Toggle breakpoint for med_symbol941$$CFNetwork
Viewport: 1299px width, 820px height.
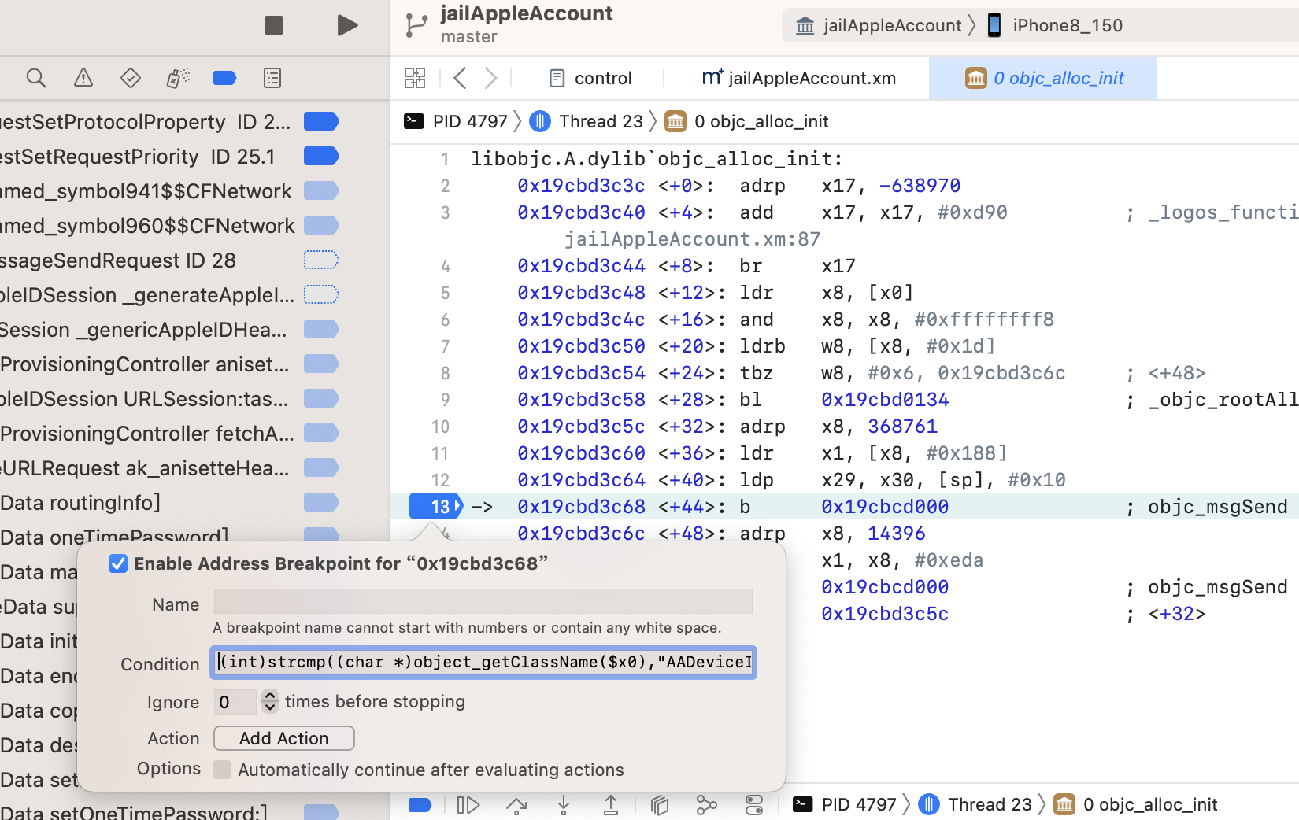tap(321, 190)
